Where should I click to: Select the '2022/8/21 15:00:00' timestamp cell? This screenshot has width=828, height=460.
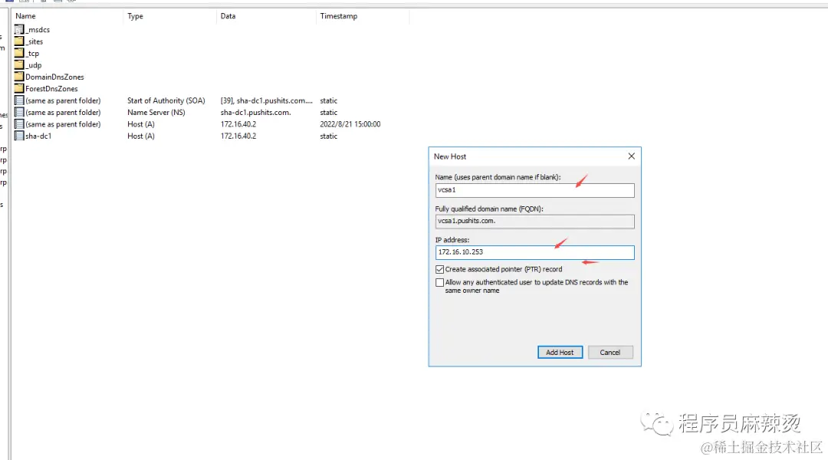pos(350,124)
